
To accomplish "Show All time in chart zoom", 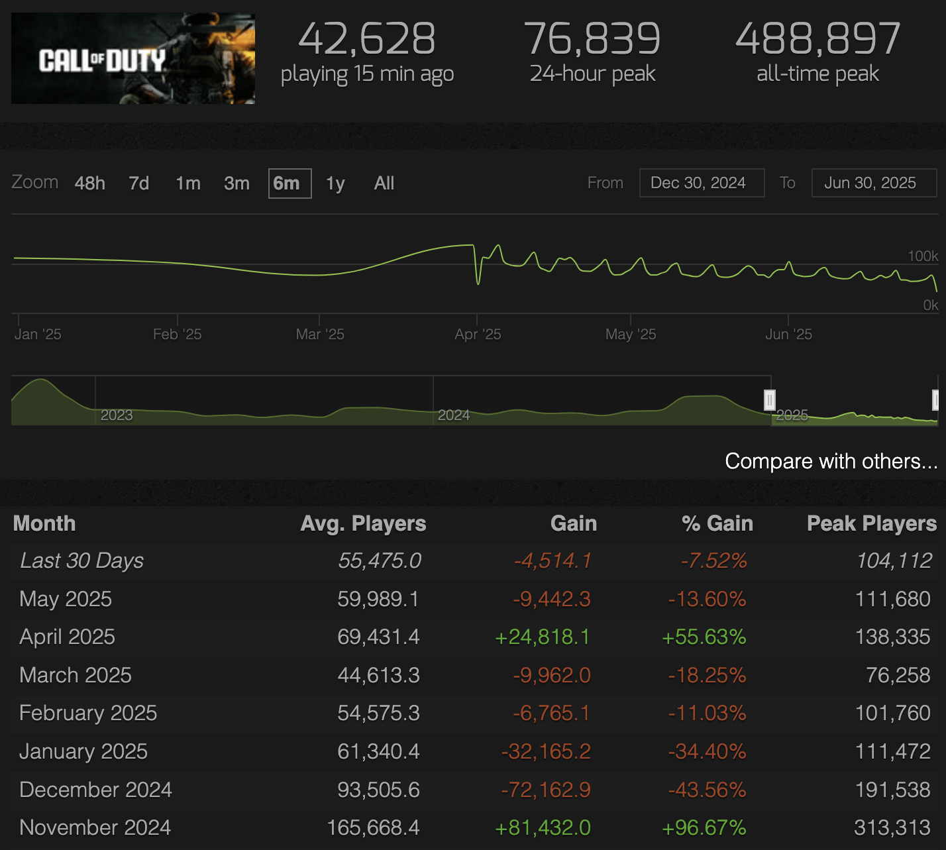I will point(384,183).
